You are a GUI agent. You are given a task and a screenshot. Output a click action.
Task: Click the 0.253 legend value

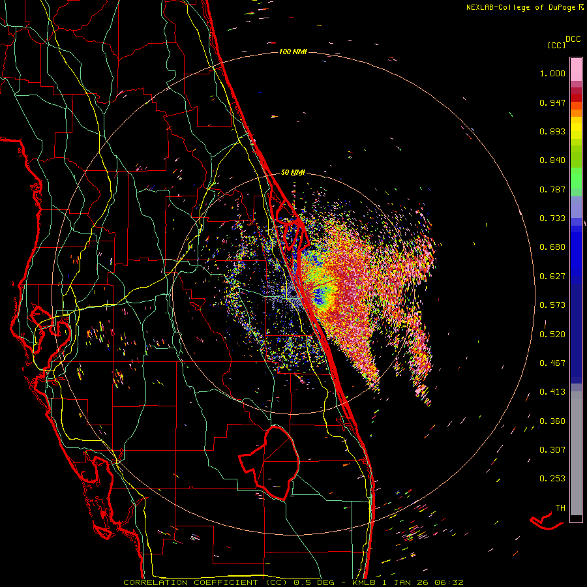[552, 479]
